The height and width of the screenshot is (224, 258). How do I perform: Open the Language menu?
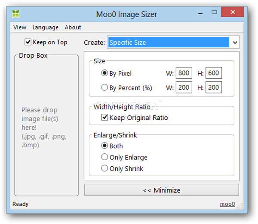46,28
